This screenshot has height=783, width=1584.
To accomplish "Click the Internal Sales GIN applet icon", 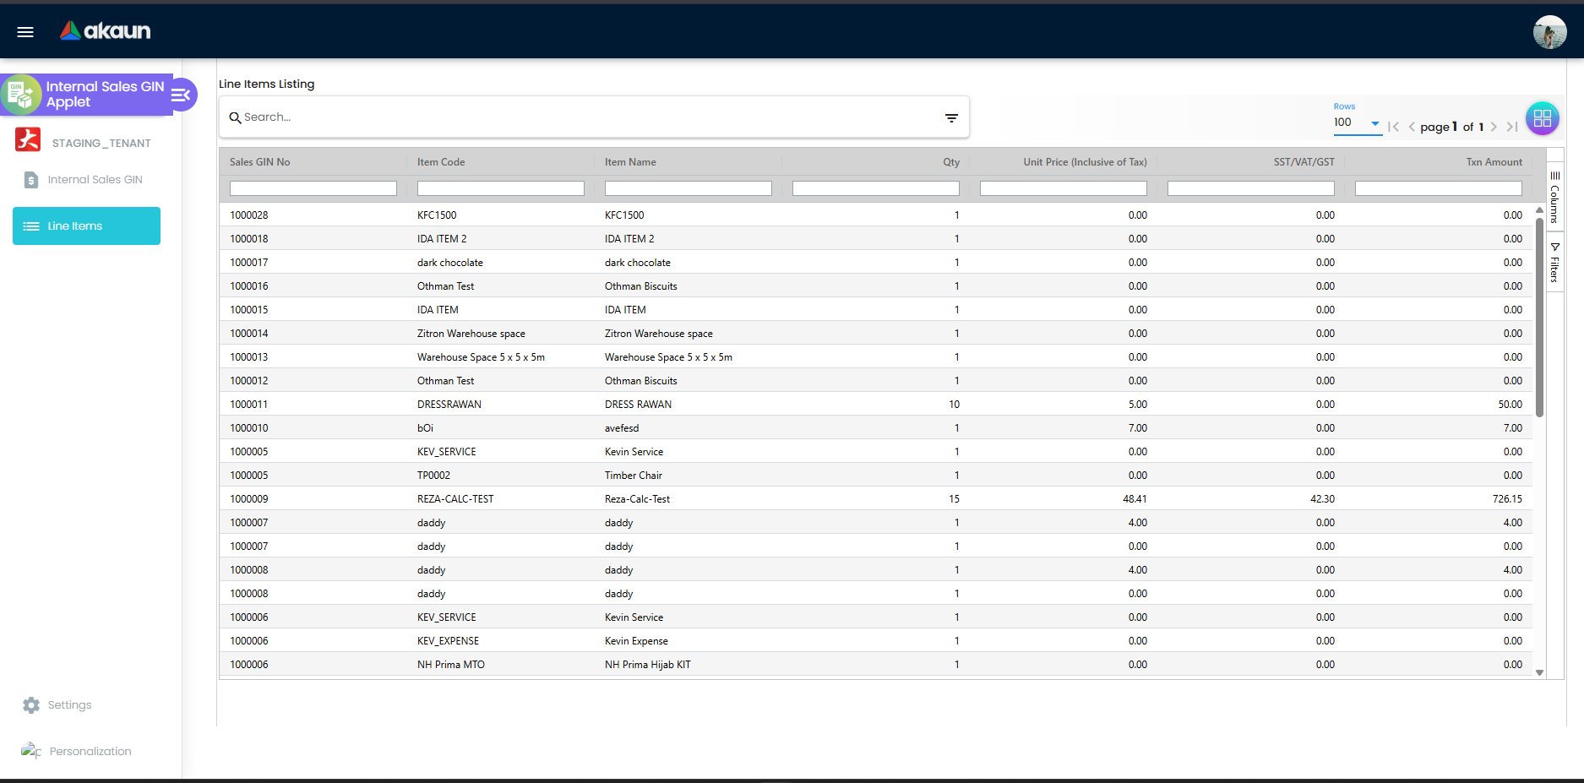I will [x=20, y=94].
